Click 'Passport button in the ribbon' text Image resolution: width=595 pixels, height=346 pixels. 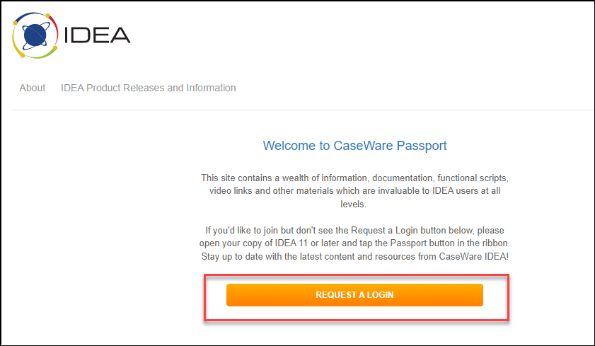click(x=449, y=243)
